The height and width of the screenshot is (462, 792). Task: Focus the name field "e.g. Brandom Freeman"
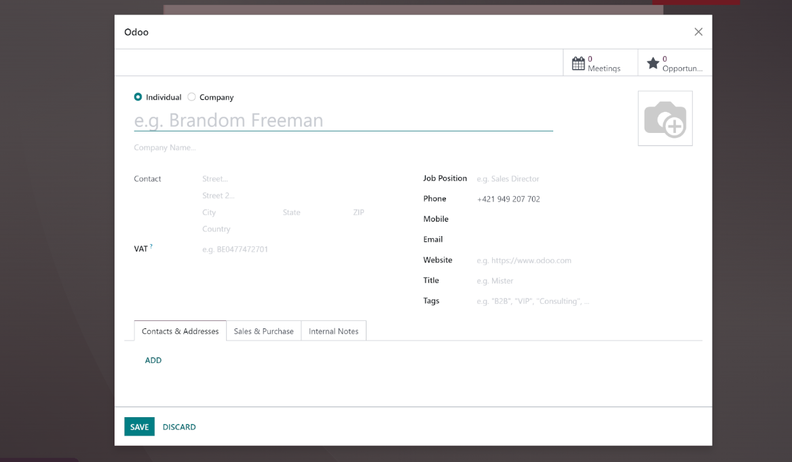point(343,120)
